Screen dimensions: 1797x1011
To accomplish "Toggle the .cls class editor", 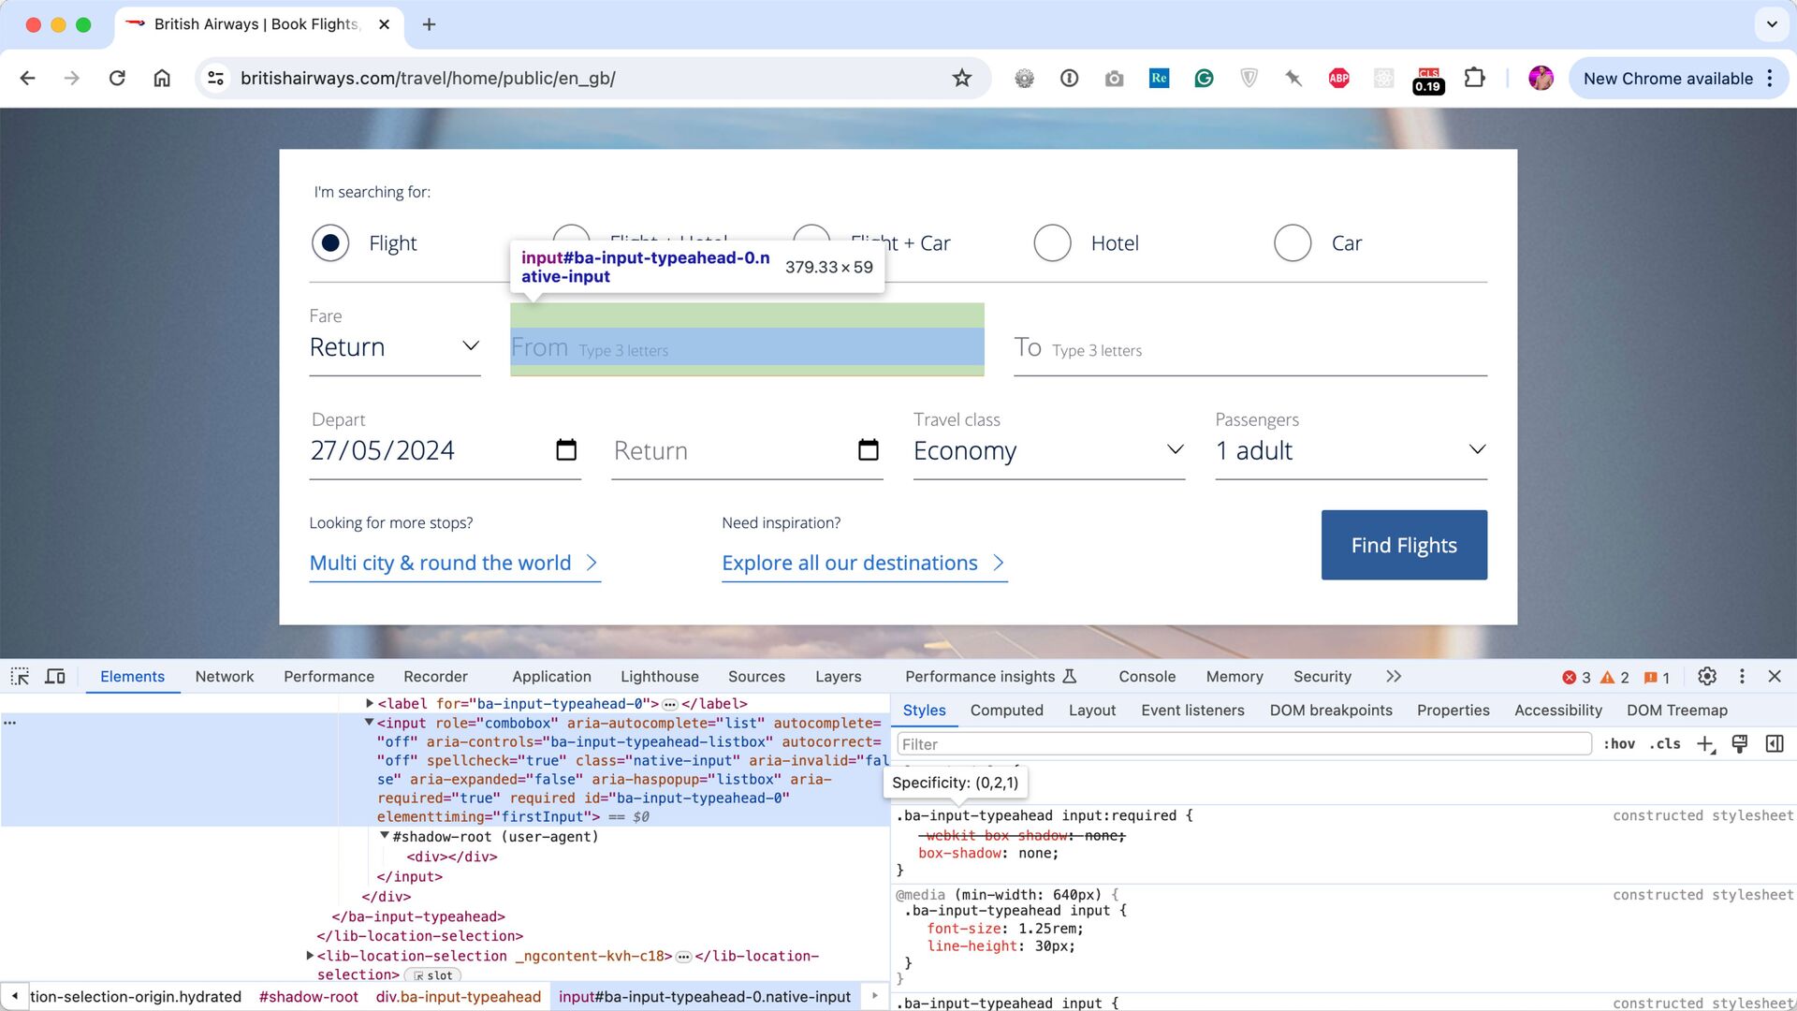I will point(1665,744).
